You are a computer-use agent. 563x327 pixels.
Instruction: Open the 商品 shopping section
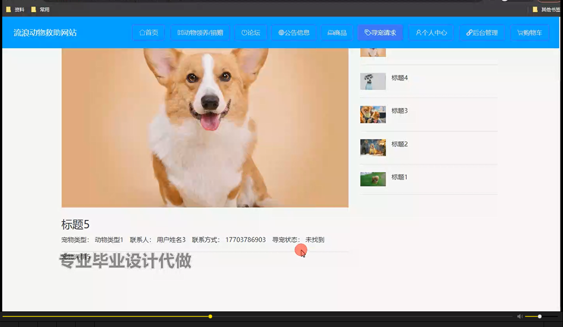click(336, 32)
